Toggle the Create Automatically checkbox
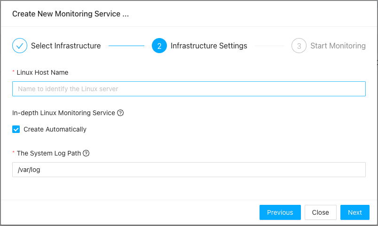This screenshot has width=378, height=226. pos(16,129)
